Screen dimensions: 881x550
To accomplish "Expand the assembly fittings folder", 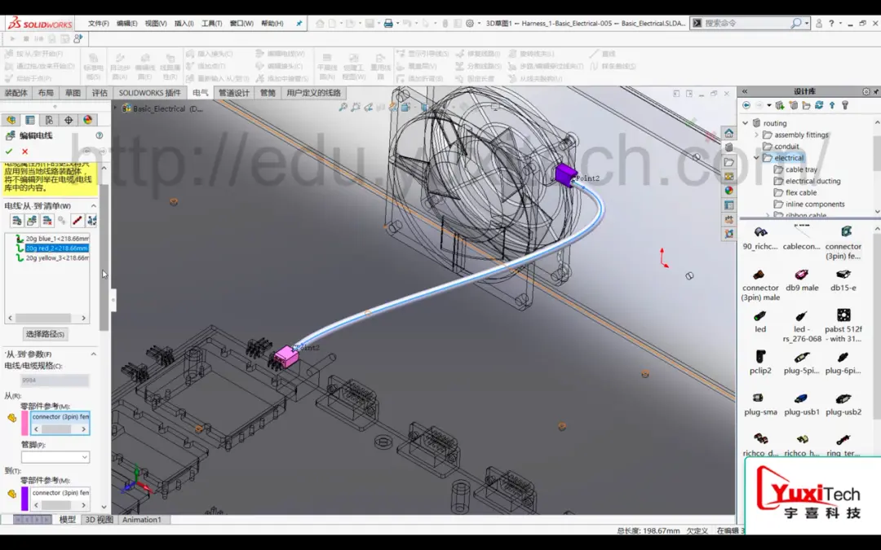I will coord(756,134).
